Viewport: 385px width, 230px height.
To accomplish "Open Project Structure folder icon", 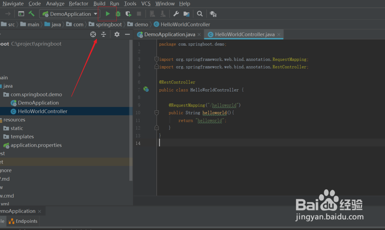I will pos(186,14).
